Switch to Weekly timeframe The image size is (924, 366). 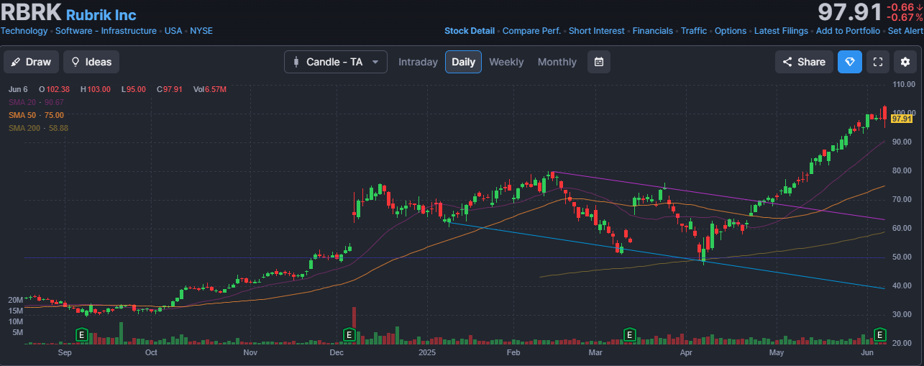pos(506,62)
